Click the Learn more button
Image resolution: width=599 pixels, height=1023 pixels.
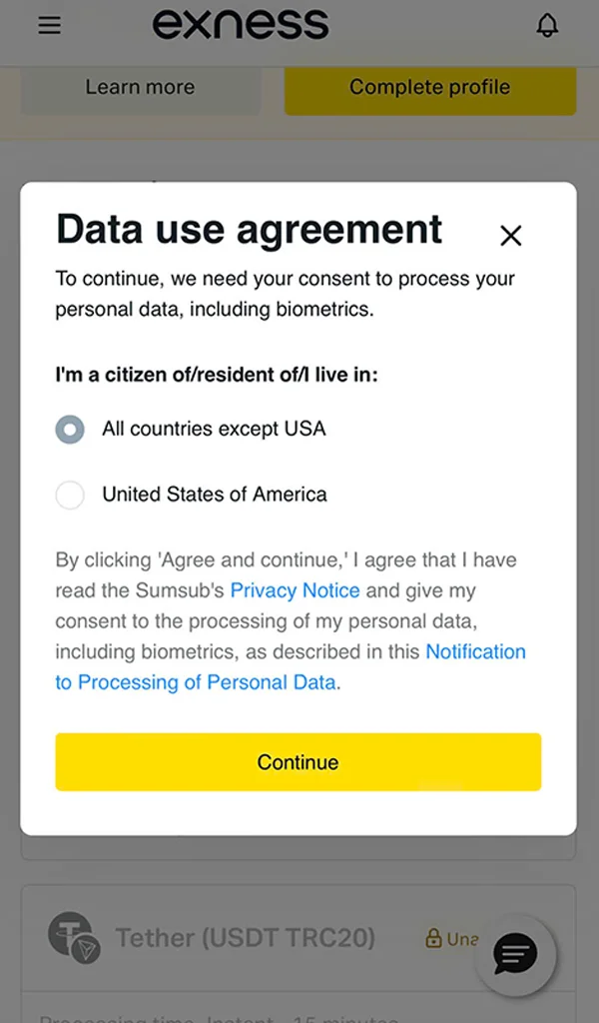[x=140, y=88]
